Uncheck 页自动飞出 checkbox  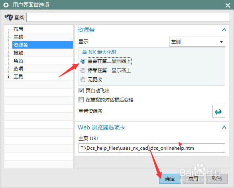coord(81,91)
